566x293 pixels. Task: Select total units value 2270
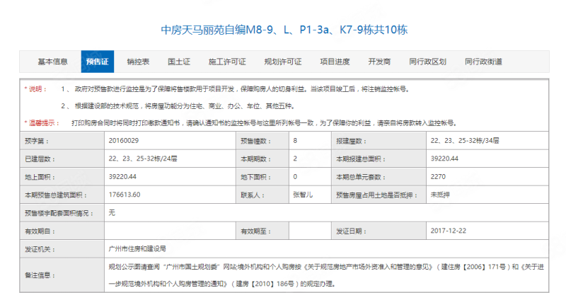click(x=438, y=177)
